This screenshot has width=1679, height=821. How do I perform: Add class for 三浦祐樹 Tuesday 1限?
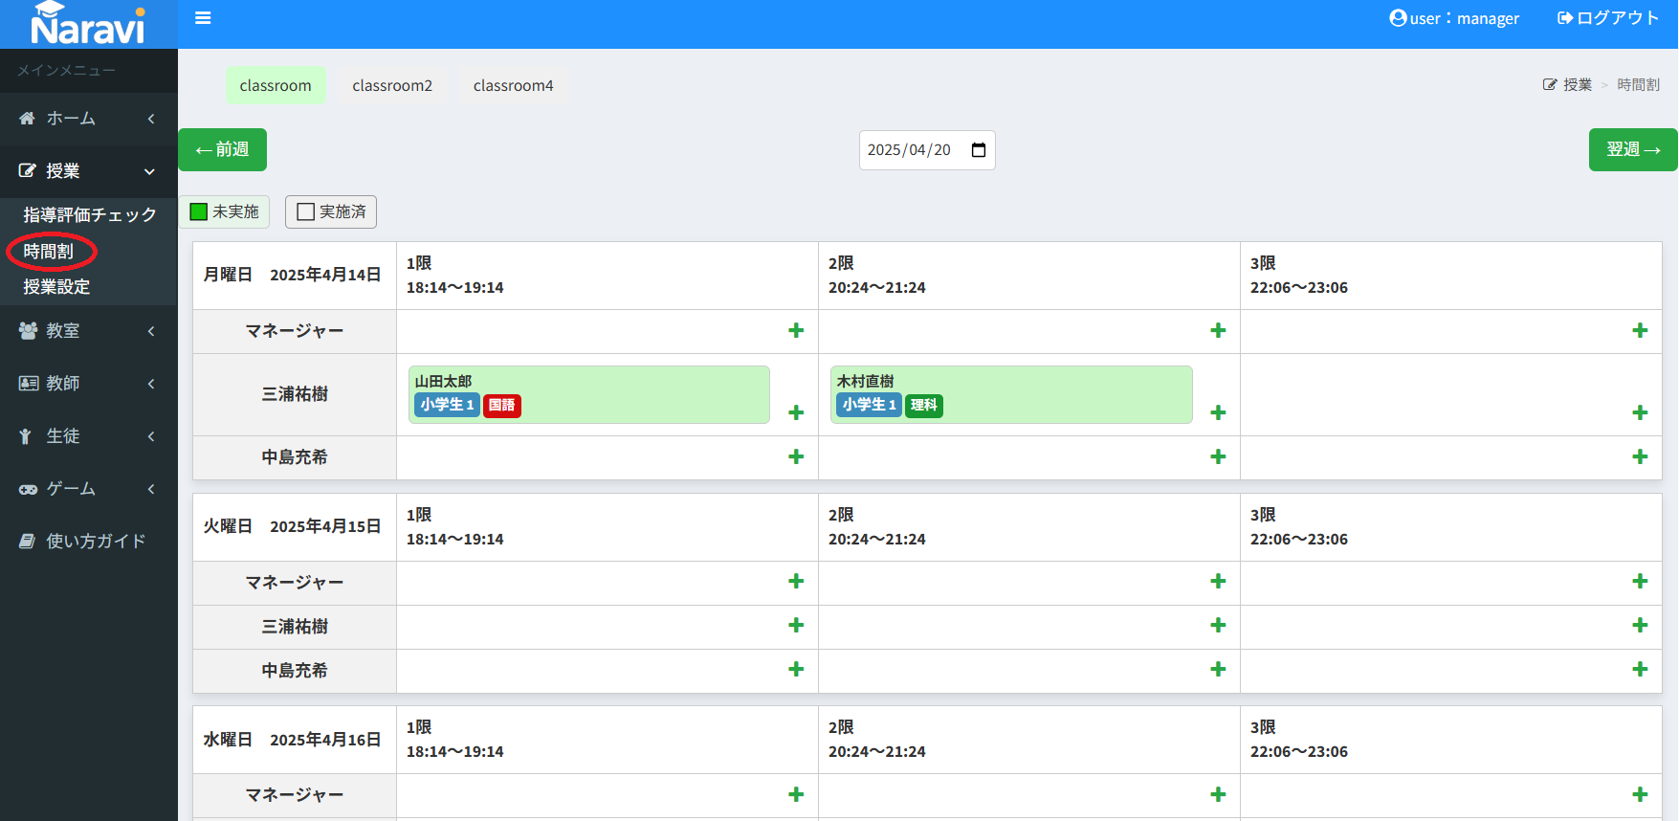pyautogui.click(x=796, y=625)
